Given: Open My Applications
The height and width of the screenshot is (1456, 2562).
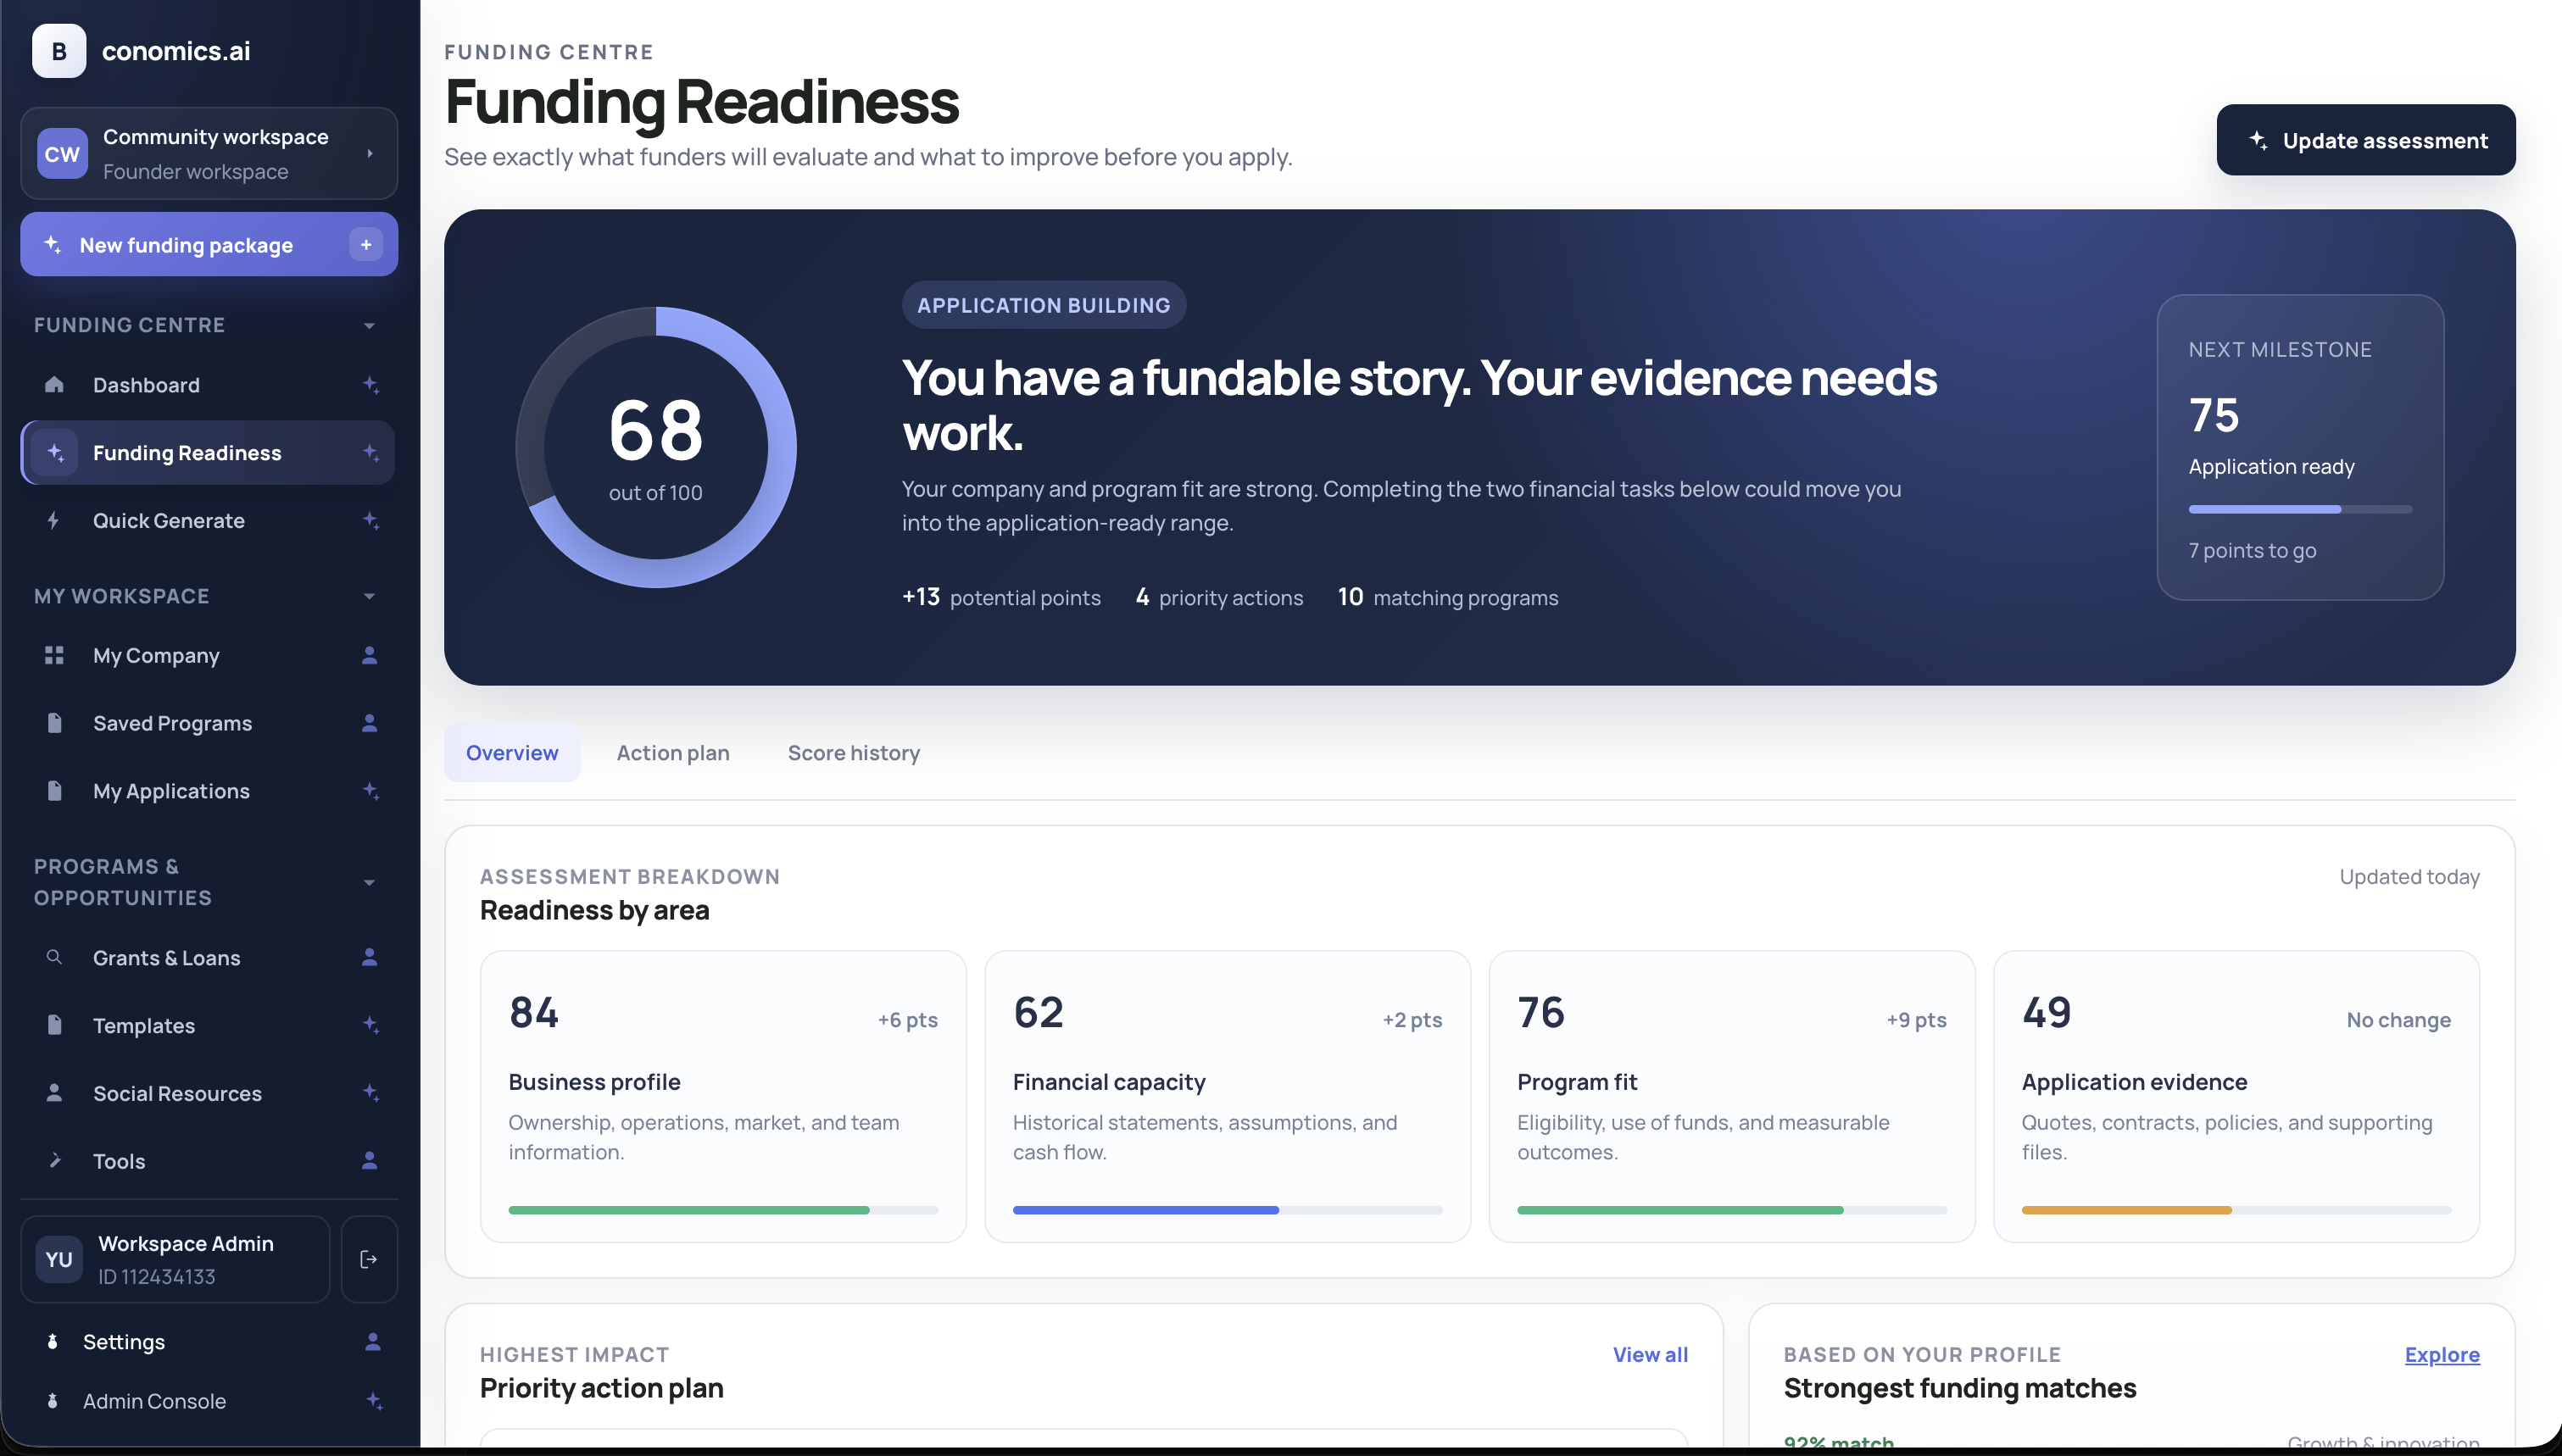Looking at the screenshot, I should pos(208,791).
